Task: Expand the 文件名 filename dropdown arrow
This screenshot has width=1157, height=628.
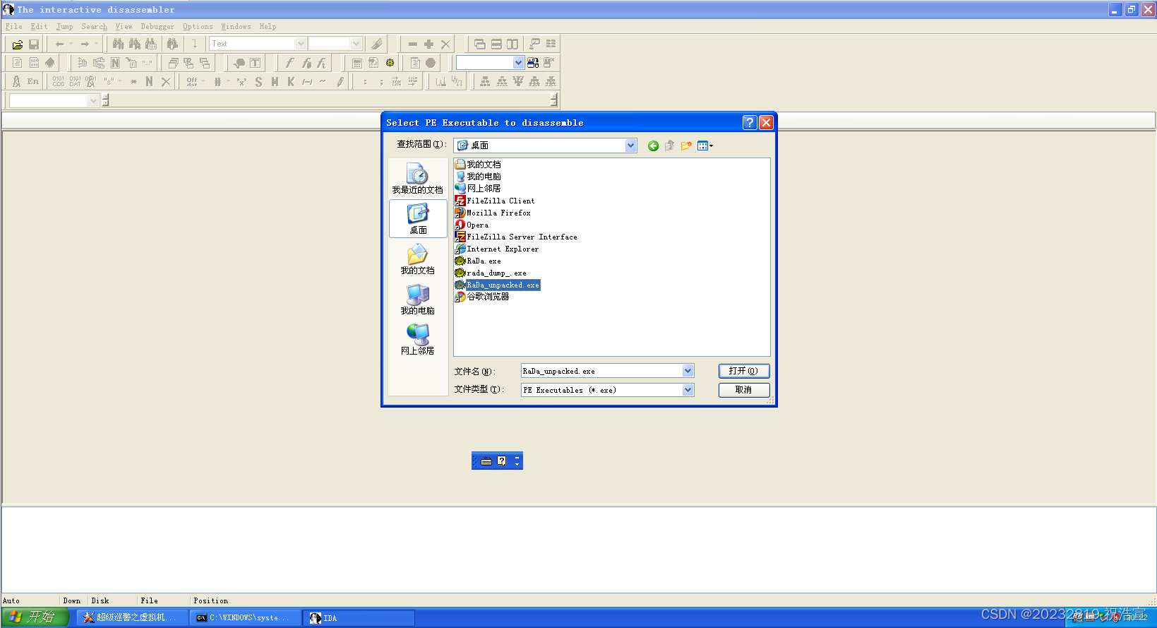Action: (x=688, y=371)
